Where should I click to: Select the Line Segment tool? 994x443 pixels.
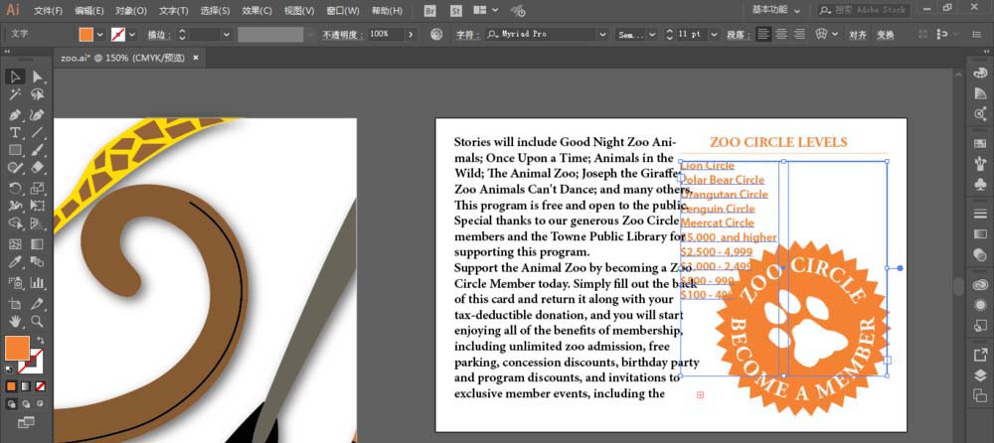coord(38,132)
